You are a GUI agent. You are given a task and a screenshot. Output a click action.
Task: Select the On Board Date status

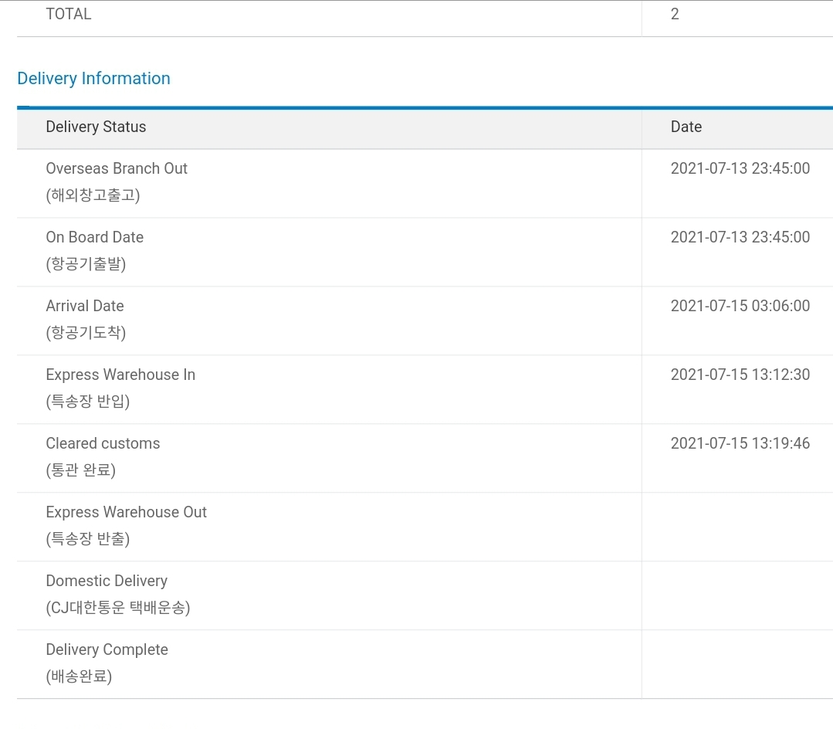pos(95,237)
